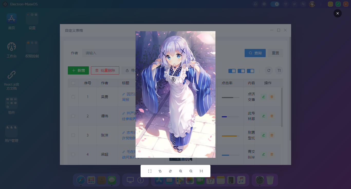Click the 请输入 author input field
This screenshot has height=189, width=351.
tap(103, 53)
